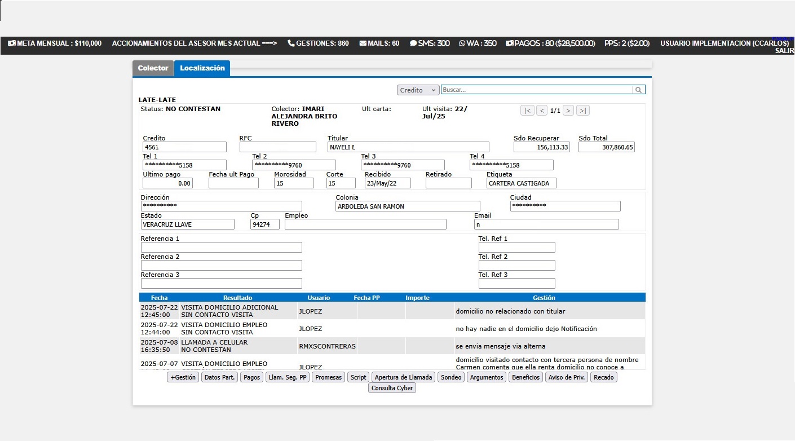Select the Localización tab
The height and width of the screenshot is (441, 795).
click(202, 68)
